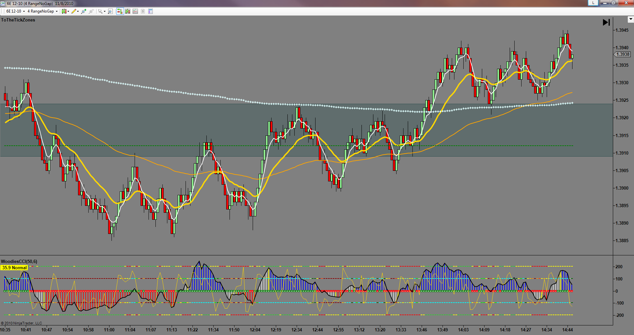
Task: Click the toolbar drag grip handle
Action: (1, 11)
